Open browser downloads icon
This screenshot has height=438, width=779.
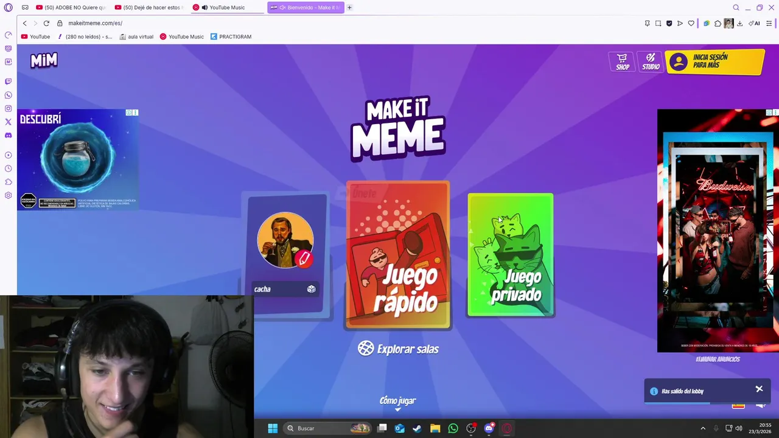(739, 23)
